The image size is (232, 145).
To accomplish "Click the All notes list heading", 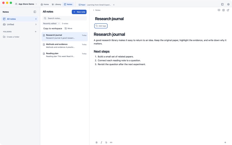I will coord(48,12).
